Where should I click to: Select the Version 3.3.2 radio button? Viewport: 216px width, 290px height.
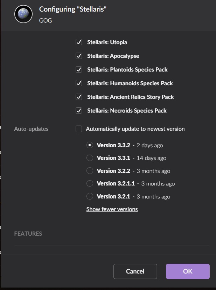coord(90,145)
